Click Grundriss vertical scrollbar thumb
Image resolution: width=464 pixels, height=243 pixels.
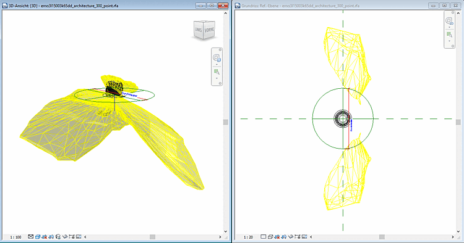[458, 121]
